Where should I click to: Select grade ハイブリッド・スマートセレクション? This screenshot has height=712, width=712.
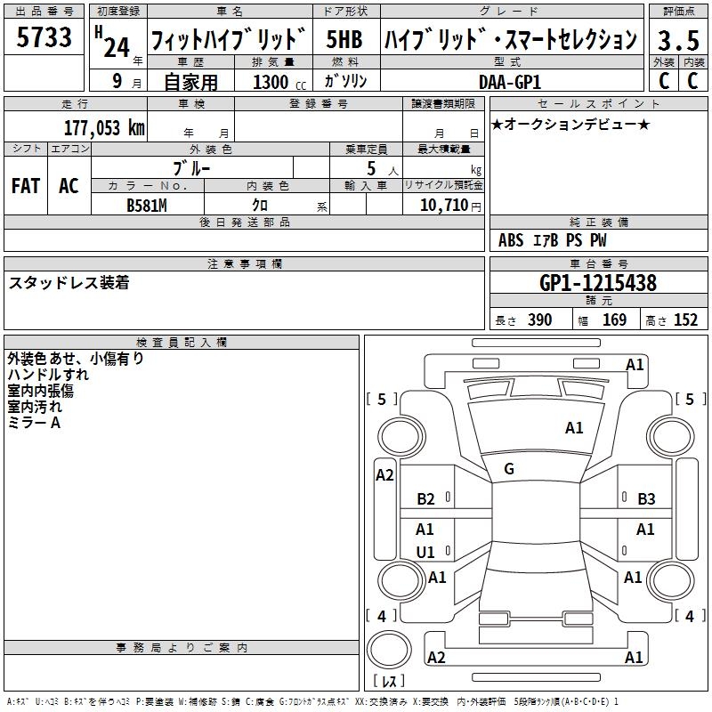click(511, 39)
